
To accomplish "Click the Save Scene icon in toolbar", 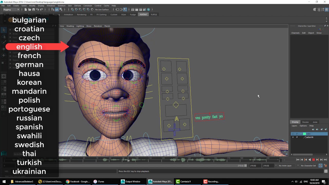I will click(33, 10).
